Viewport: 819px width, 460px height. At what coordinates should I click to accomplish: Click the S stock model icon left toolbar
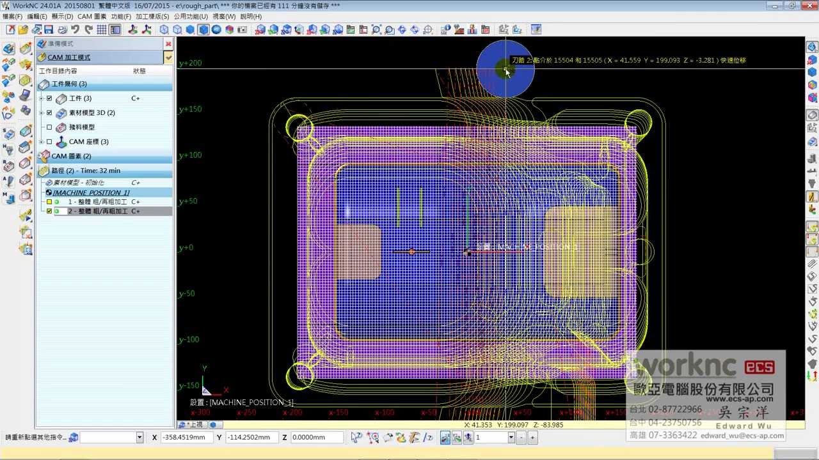[x=8, y=134]
